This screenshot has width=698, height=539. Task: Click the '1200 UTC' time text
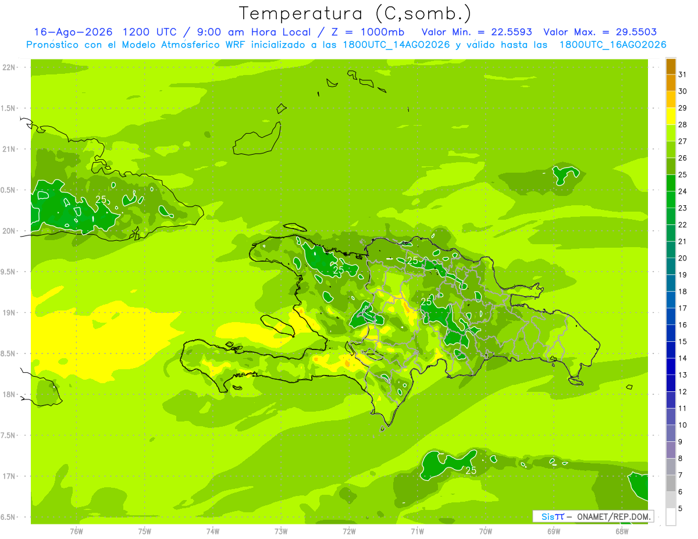point(149,32)
